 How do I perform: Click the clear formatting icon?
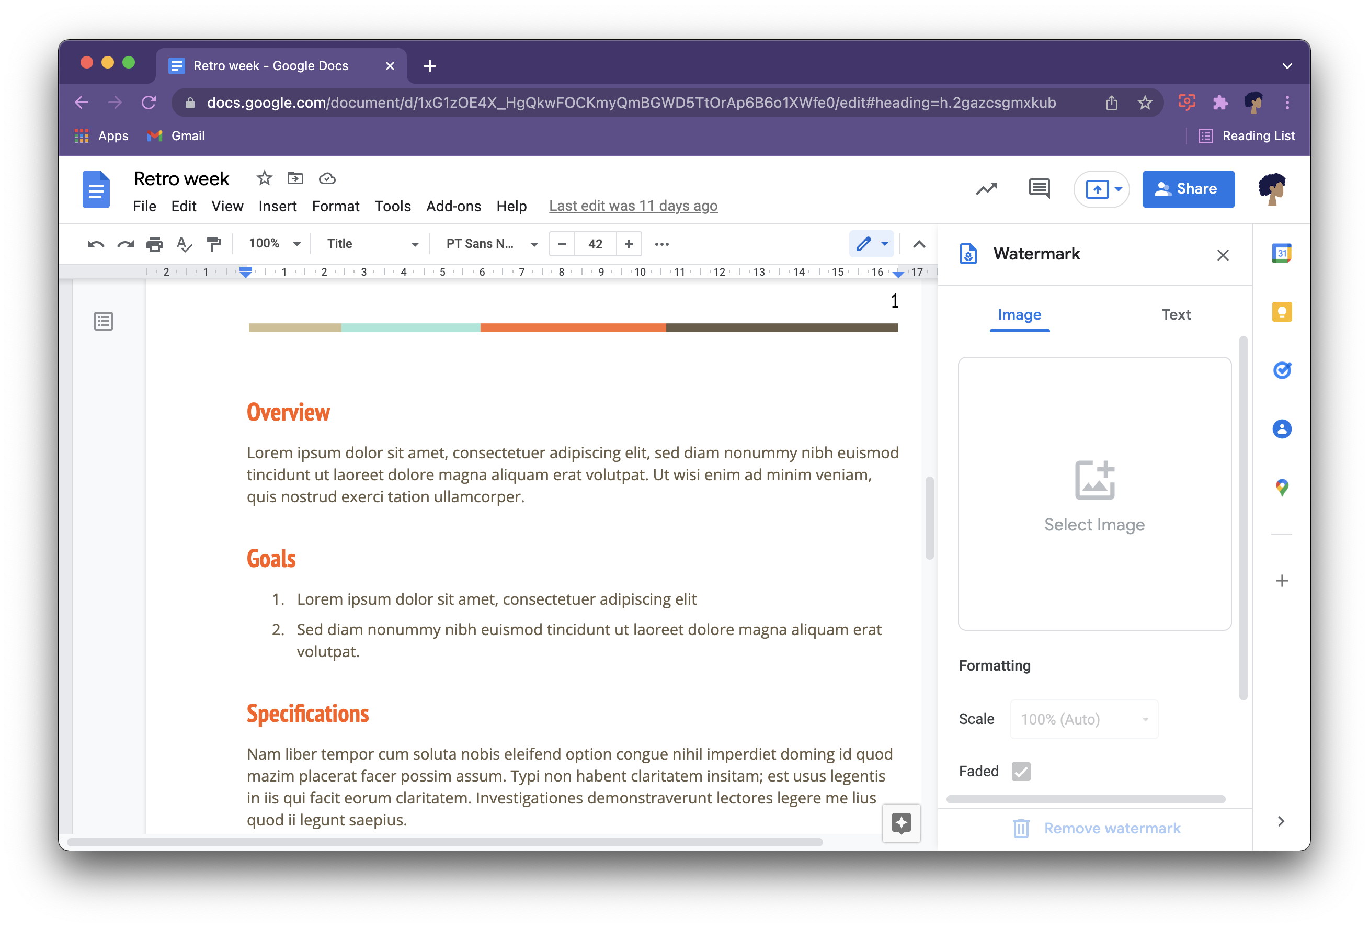pyautogui.click(x=182, y=243)
